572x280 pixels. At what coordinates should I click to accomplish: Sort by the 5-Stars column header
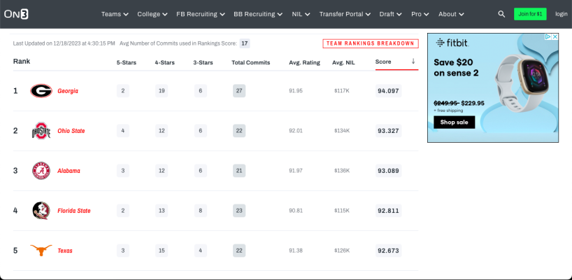pos(127,62)
